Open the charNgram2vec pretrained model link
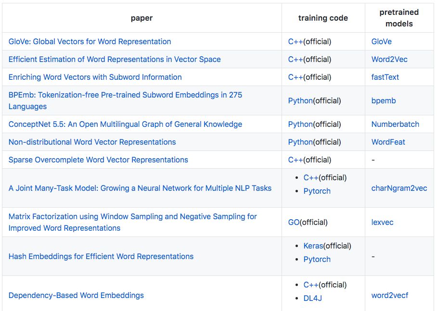This screenshot has height=311, width=437. (399, 188)
